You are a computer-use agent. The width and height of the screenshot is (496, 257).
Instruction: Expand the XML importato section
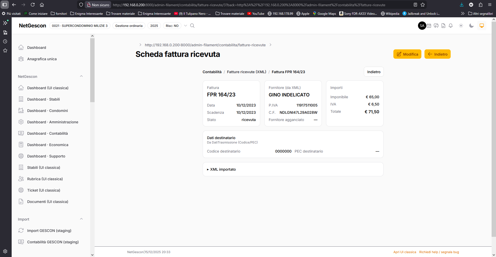[221, 169]
